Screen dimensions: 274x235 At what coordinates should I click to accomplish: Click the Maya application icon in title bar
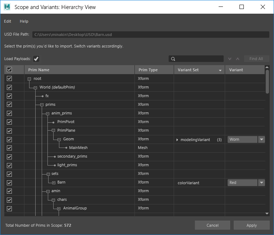tap(7, 7)
